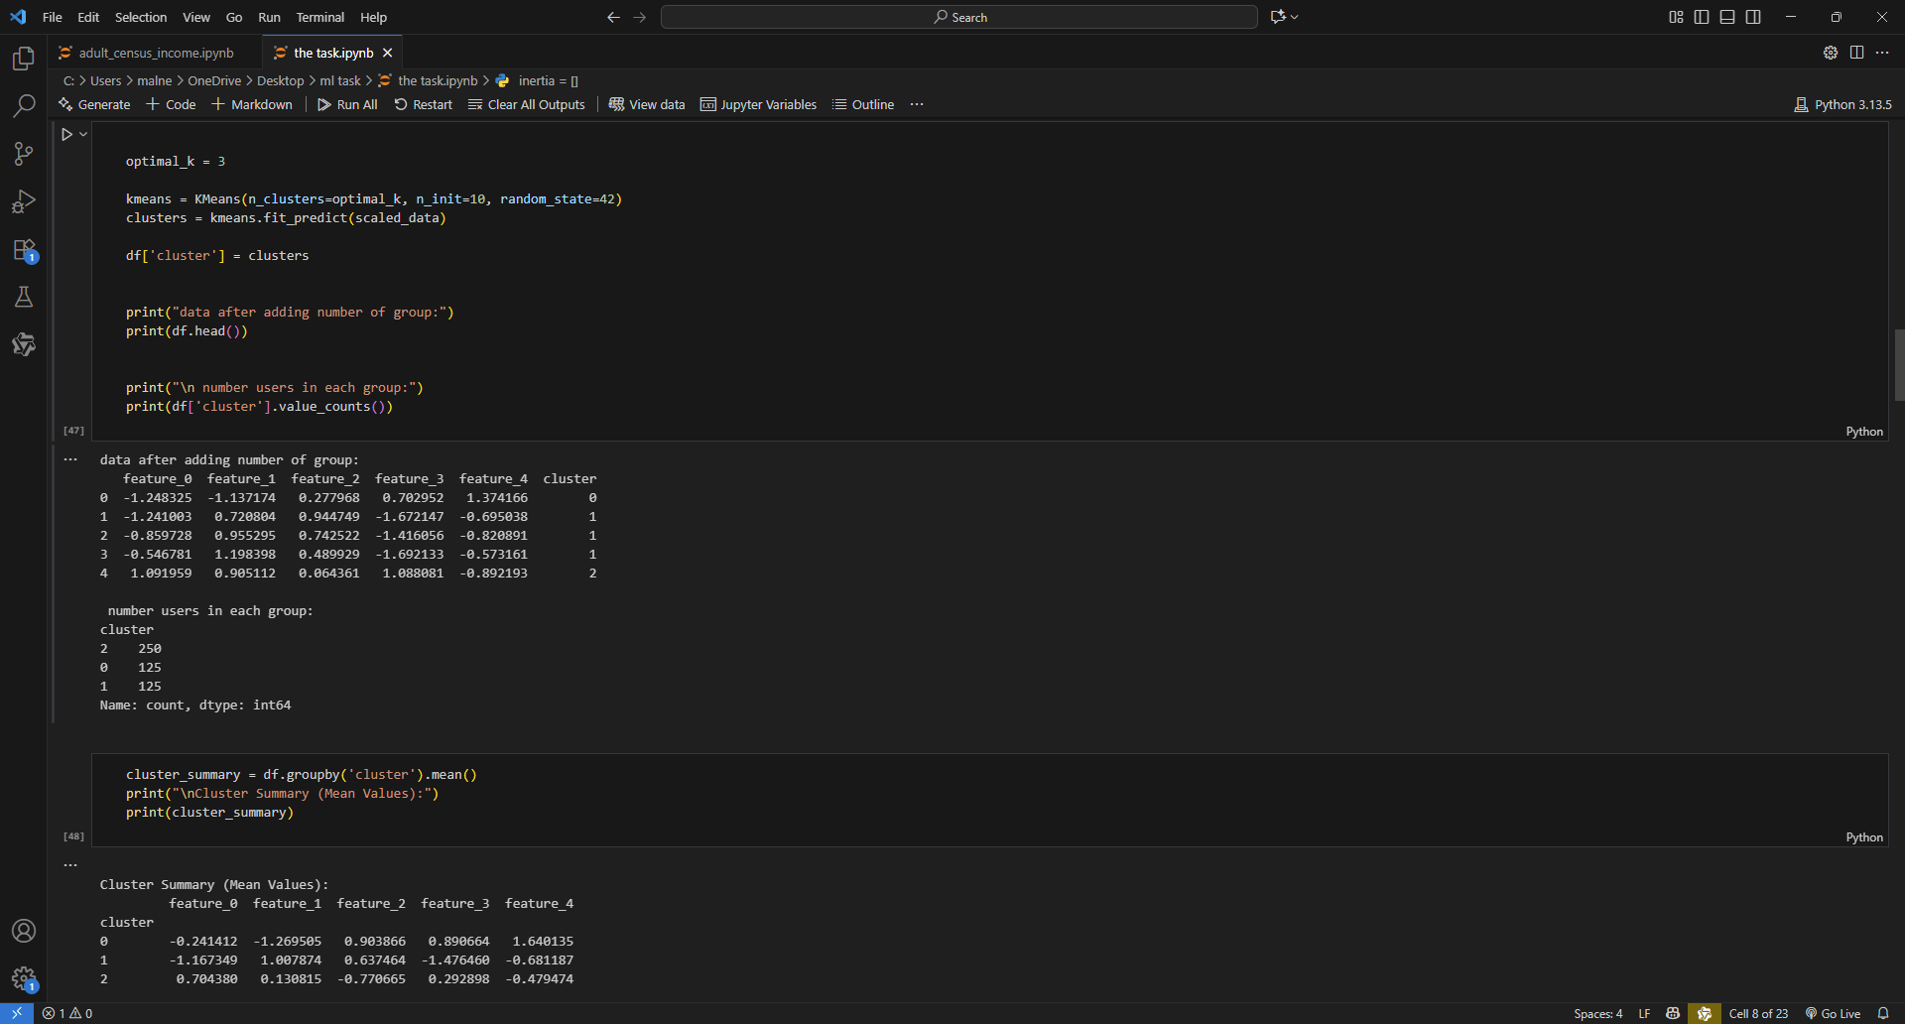
Task: Select the Python 3.13.5 kernel picker
Action: point(1842,104)
